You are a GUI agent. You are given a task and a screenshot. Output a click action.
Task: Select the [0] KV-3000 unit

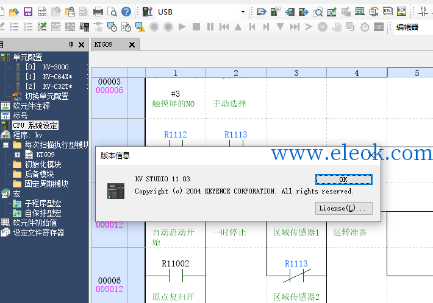click(47, 67)
